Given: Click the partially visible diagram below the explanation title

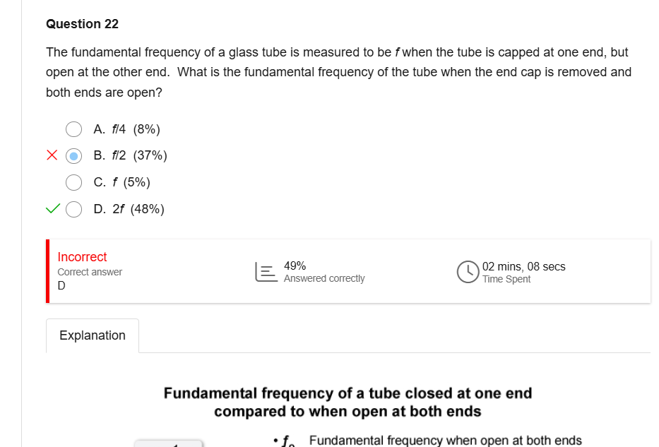Looking at the screenshot, I should (x=169, y=443).
